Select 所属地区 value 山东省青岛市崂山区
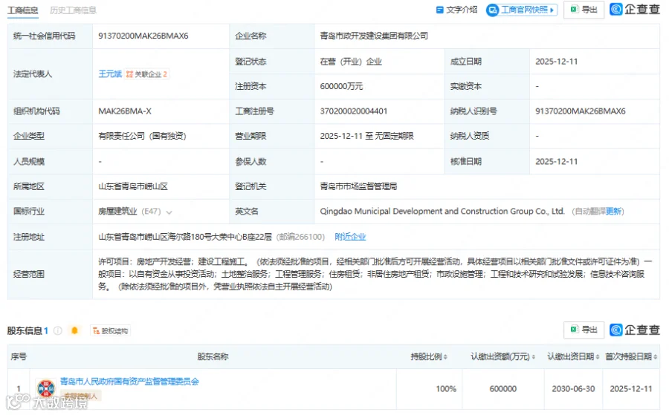Viewport: 669px width, 415px height. (133, 186)
